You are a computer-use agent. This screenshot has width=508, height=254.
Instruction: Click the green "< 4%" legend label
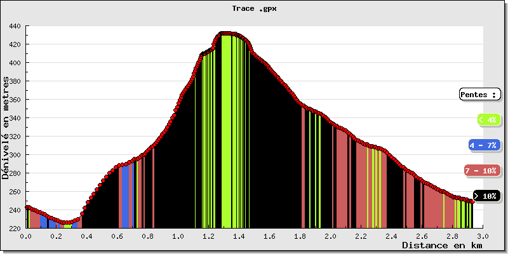coord(488,119)
